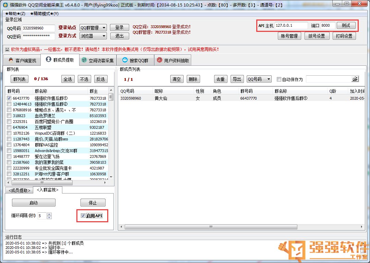
Task: Select member row 3320598960 黄大仙
Action: point(242,98)
